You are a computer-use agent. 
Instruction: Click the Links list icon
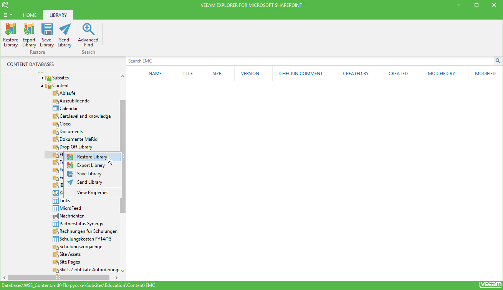click(55, 201)
